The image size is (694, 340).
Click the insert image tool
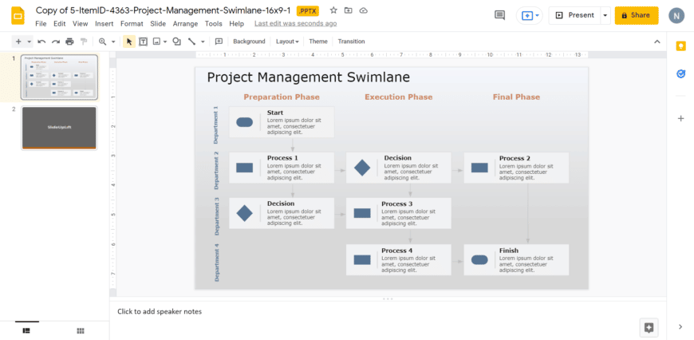tap(156, 42)
